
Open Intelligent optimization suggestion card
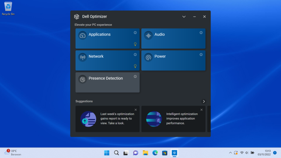pyautogui.click(x=173, y=119)
